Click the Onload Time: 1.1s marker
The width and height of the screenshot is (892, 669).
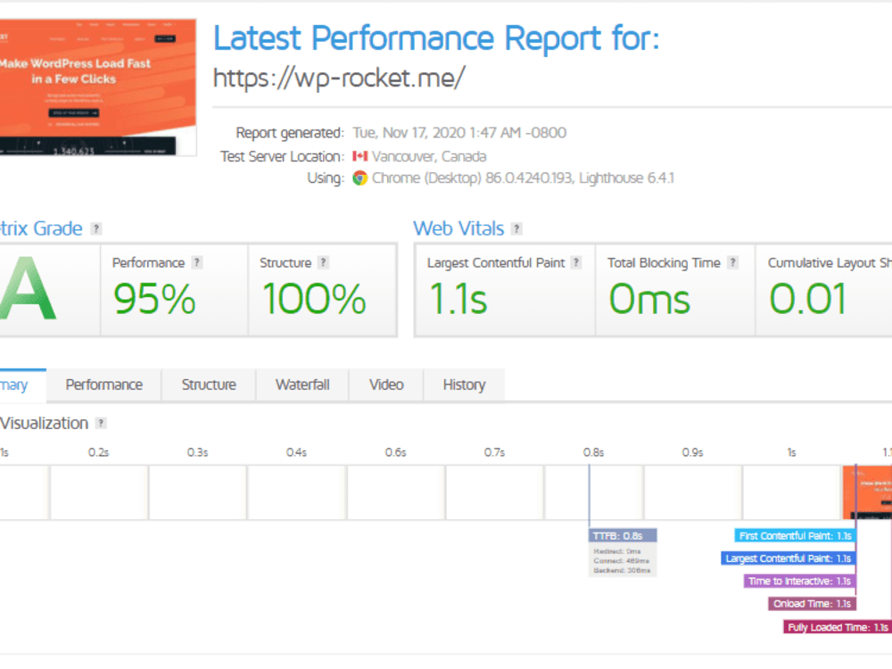812,604
